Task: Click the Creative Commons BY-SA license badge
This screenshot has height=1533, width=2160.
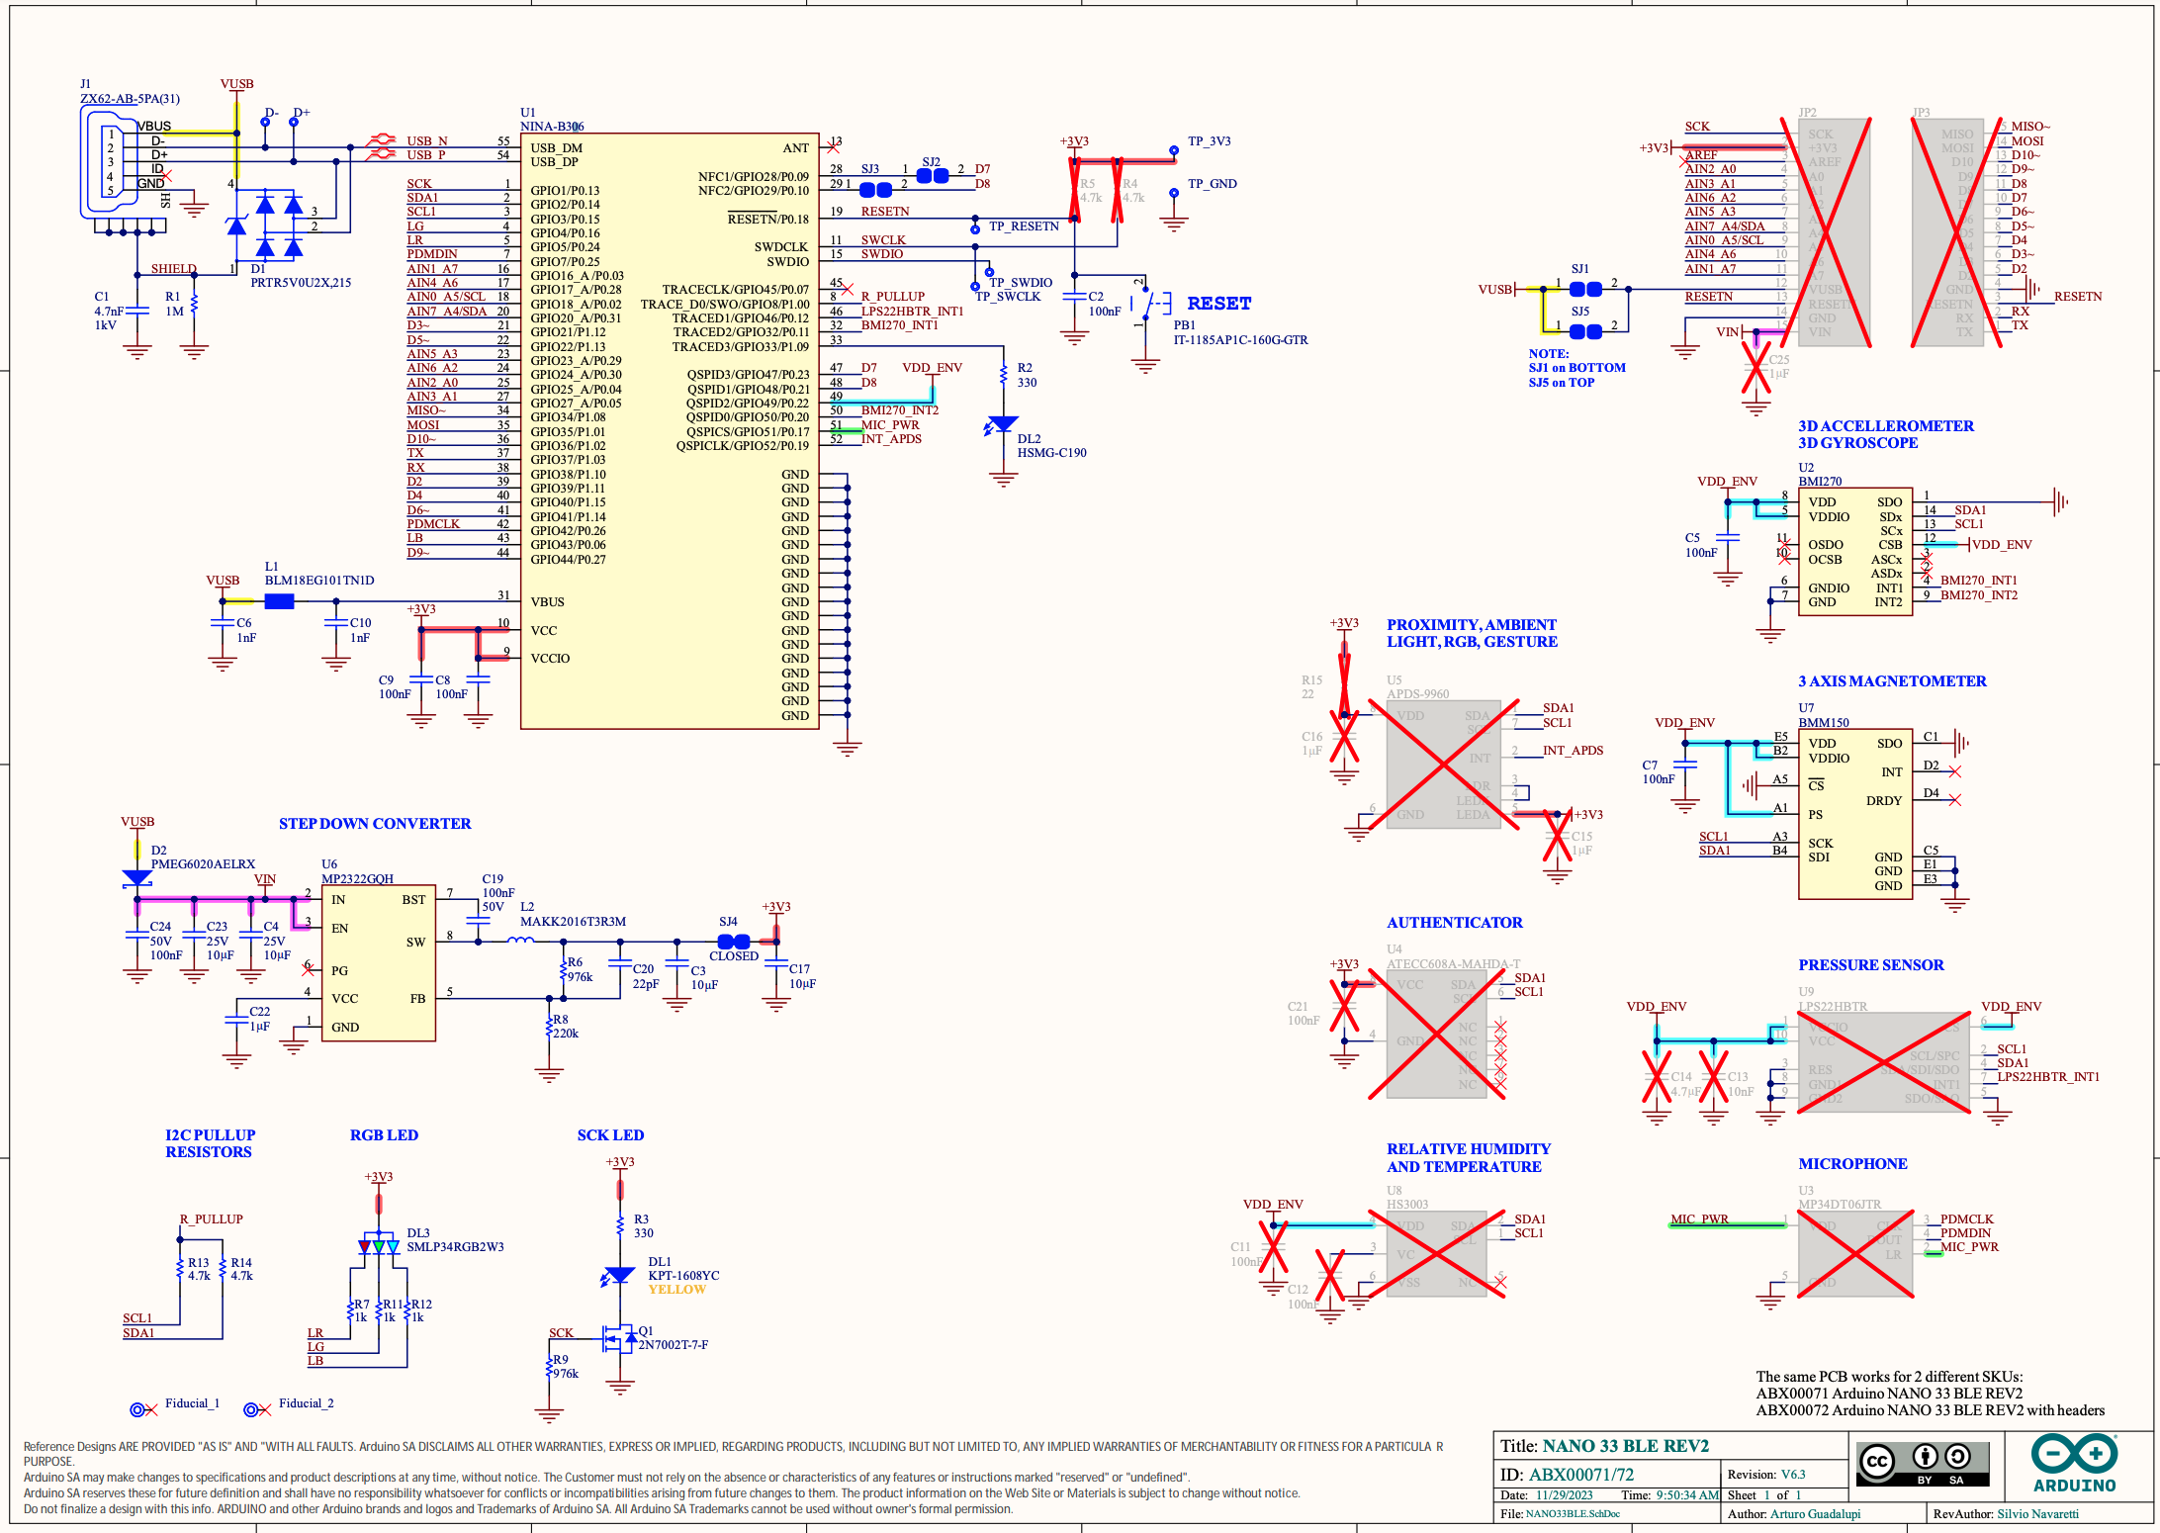Action: pos(1924,1464)
